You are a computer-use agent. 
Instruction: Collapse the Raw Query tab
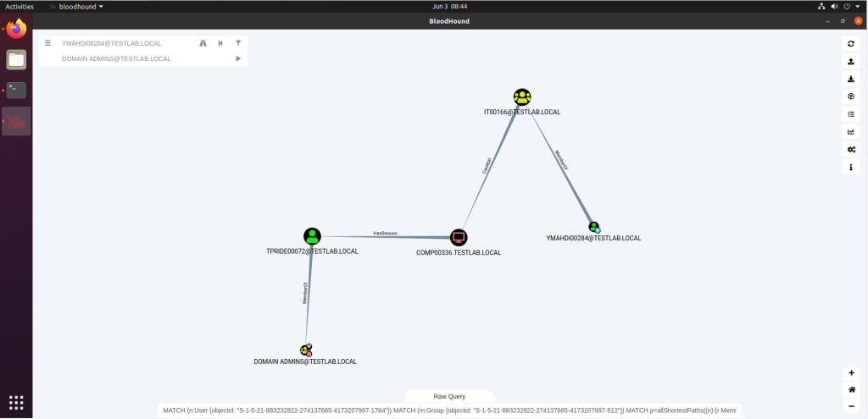tap(449, 396)
